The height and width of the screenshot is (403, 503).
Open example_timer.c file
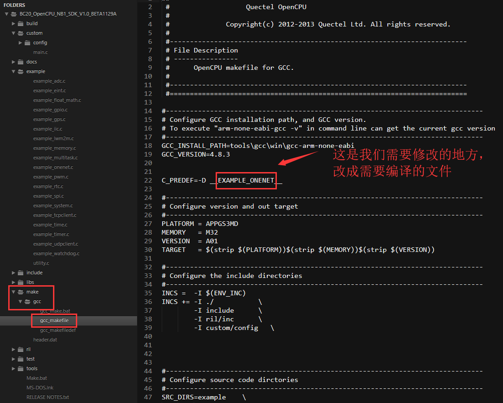coord(51,235)
